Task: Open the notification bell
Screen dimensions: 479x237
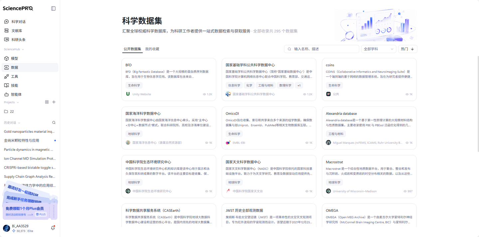Action: tap(53, 228)
